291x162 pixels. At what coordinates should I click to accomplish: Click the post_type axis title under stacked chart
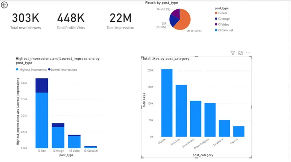click(66, 155)
